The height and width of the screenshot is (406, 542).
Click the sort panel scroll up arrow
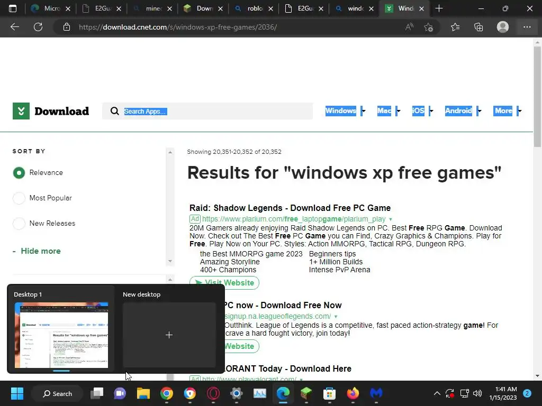170,152
